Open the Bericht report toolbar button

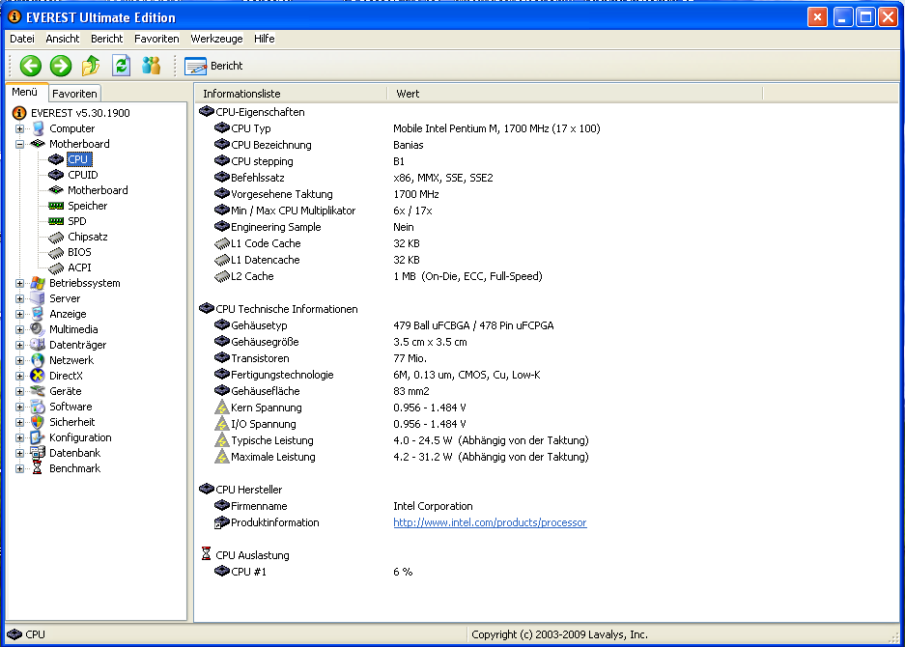[213, 66]
